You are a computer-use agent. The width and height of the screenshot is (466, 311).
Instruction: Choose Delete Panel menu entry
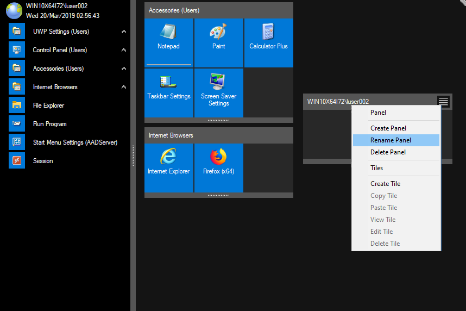388,152
